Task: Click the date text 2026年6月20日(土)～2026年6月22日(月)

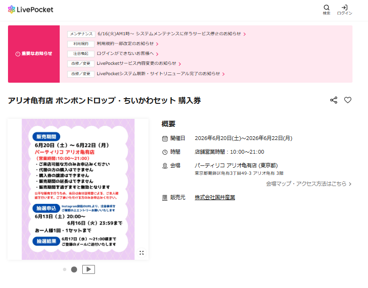Action: pos(243,138)
